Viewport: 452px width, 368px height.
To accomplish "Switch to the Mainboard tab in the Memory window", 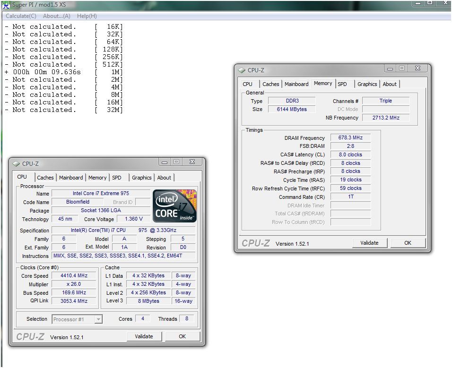I will pos(296,84).
